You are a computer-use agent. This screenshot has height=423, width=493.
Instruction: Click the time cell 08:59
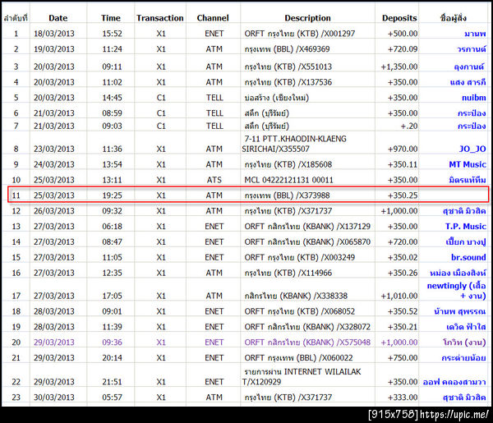point(112,113)
